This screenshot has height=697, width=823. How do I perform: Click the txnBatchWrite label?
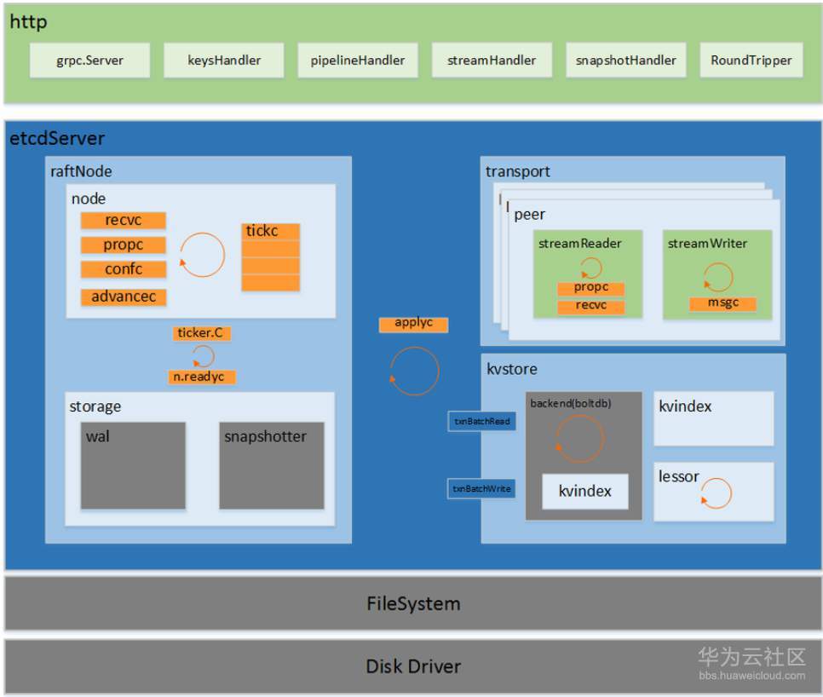(x=481, y=488)
